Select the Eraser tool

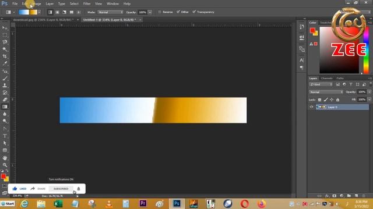click(x=5, y=99)
